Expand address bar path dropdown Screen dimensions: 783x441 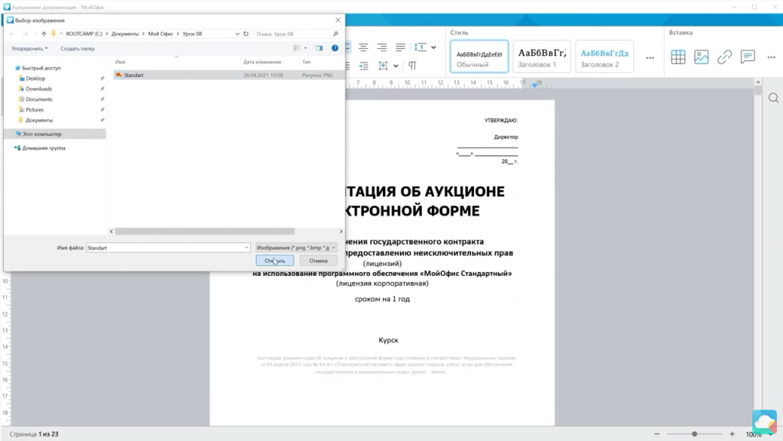click(x=237, y=34)
